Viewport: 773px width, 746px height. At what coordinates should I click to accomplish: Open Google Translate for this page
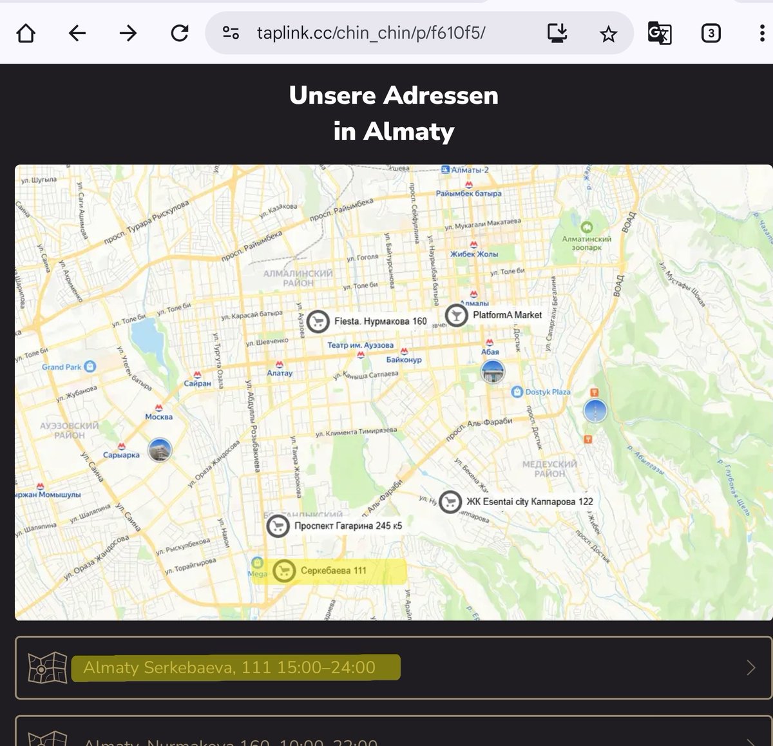click(659, 33)
